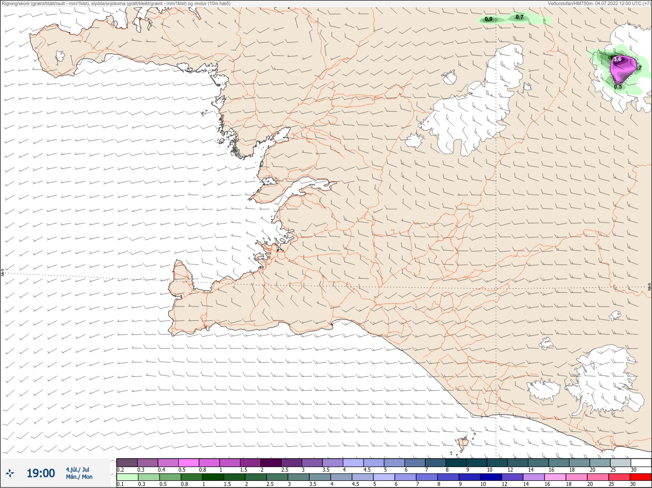Click the 3.6 value in the purple area
The image size is (652, 488).
[617, 60]
